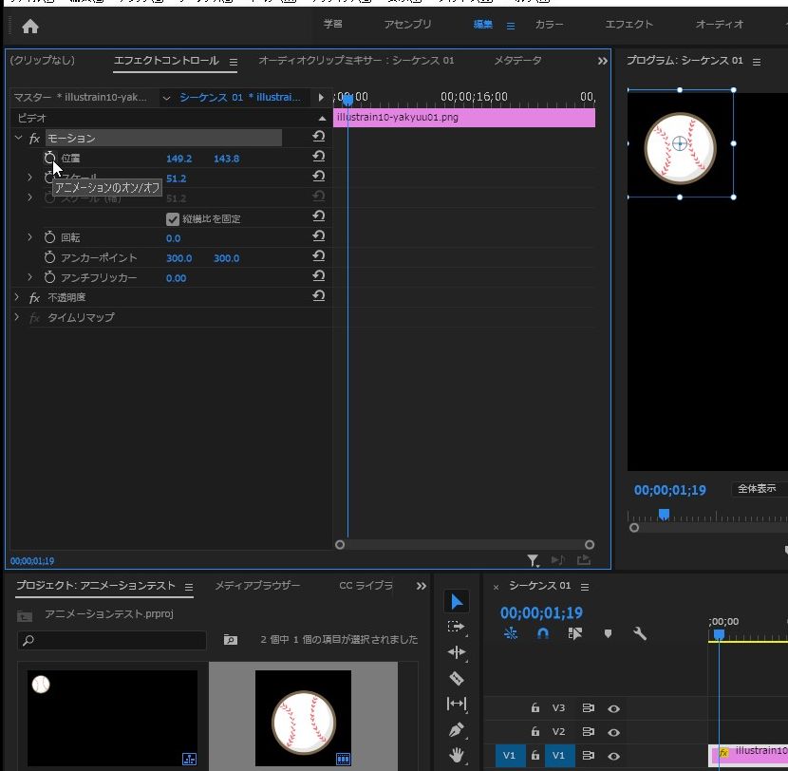Select the Hand tool
788x771 pixels.
[457, 756]
